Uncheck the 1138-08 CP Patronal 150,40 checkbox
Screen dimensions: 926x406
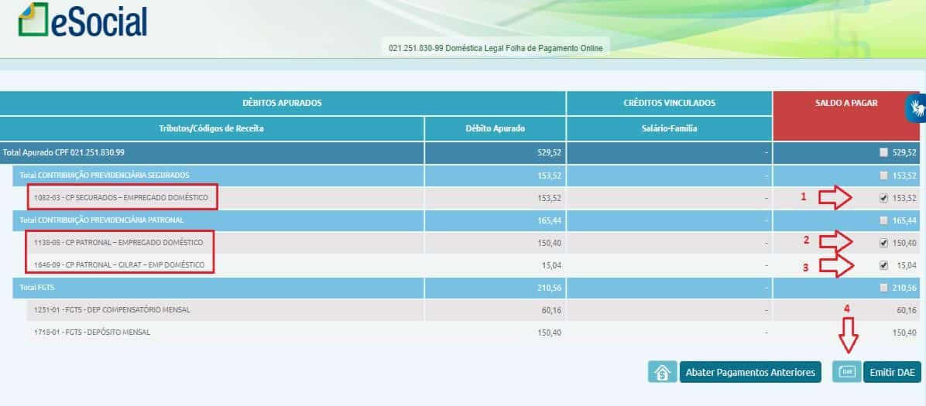coord(883,243)
